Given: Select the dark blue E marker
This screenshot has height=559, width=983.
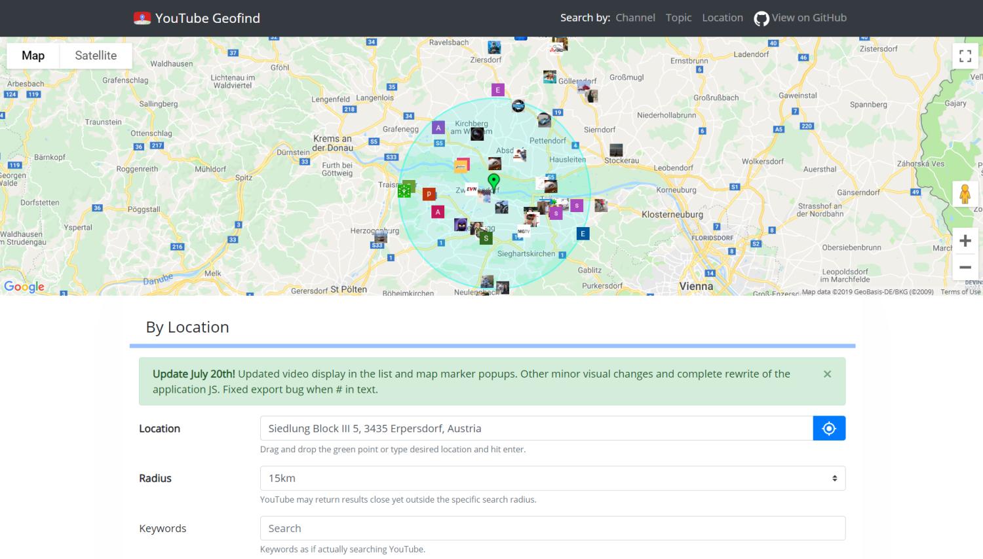Looking at the screenshot, I should click(x=583, y=234).
